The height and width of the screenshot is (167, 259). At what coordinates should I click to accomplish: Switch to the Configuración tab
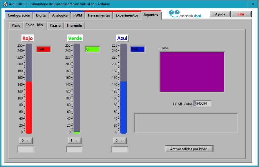point(19,15)
